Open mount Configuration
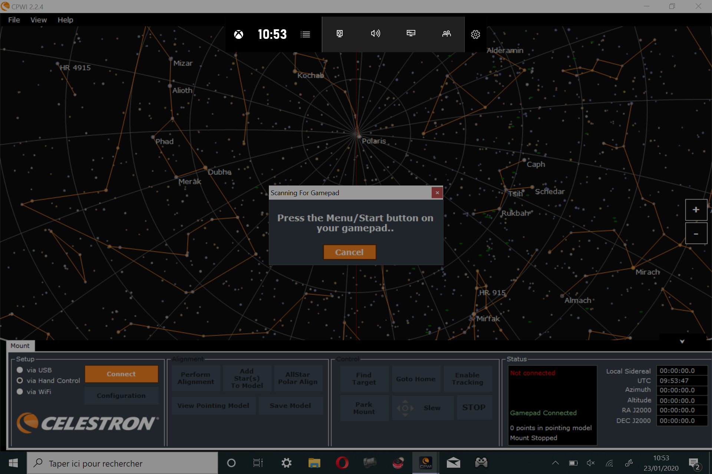Image resolution: width=712 pixels, height=474 pixels. pyautogui.click(x=121, y=395)
